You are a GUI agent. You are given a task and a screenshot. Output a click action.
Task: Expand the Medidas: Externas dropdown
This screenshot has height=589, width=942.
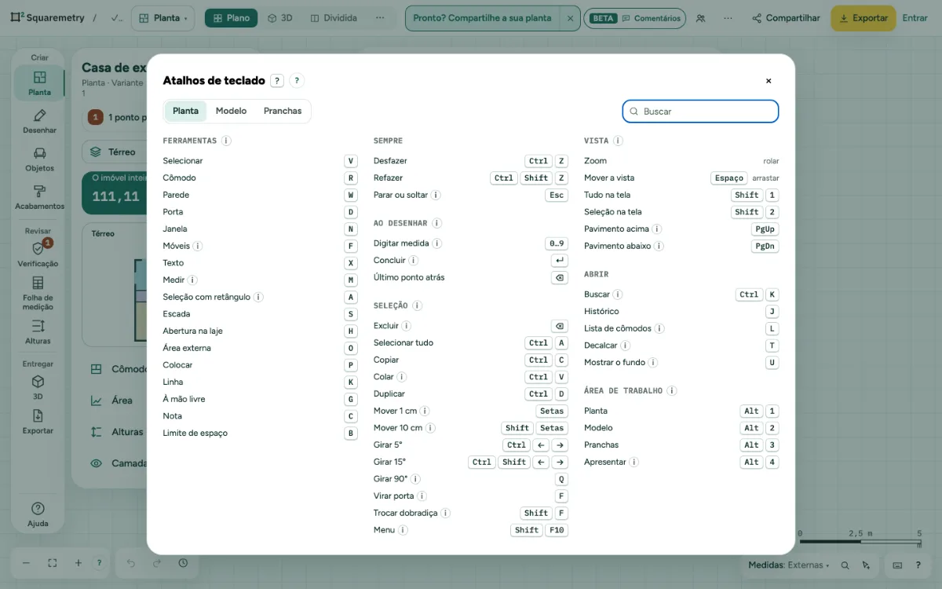[x=789, y=565]
